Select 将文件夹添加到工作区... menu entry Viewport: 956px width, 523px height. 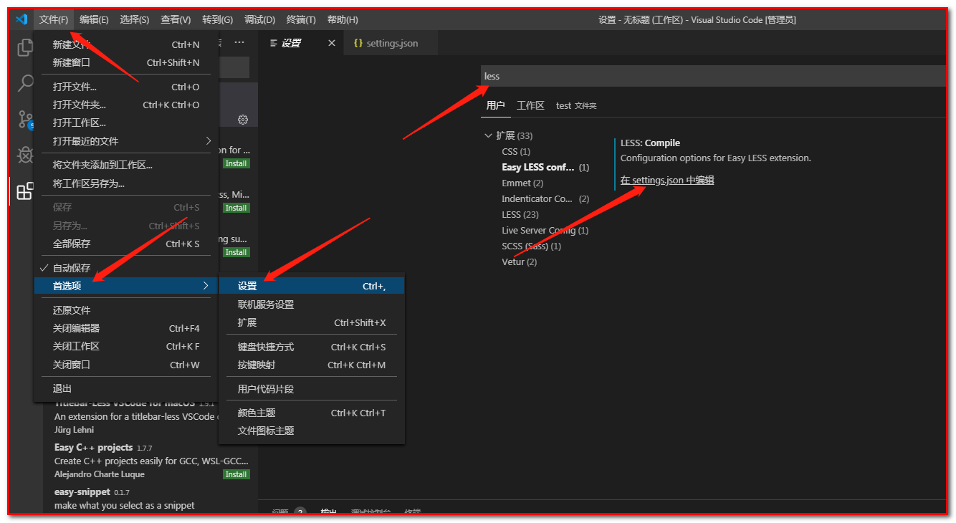(126, 165)
